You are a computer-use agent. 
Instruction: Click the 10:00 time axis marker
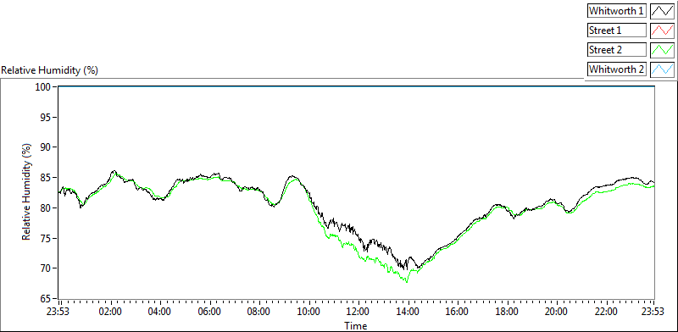click(308, 312)
